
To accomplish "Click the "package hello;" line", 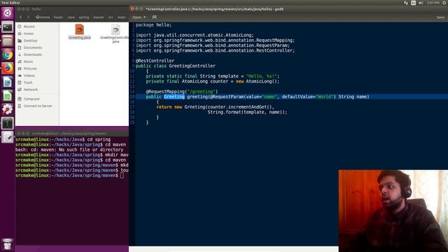I will (154, 25).
